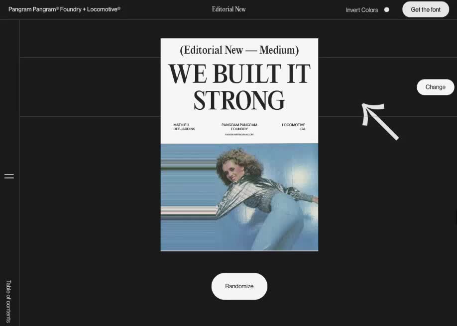Click the PANGRAMPANGRAM.COM small text

(239, 135)
